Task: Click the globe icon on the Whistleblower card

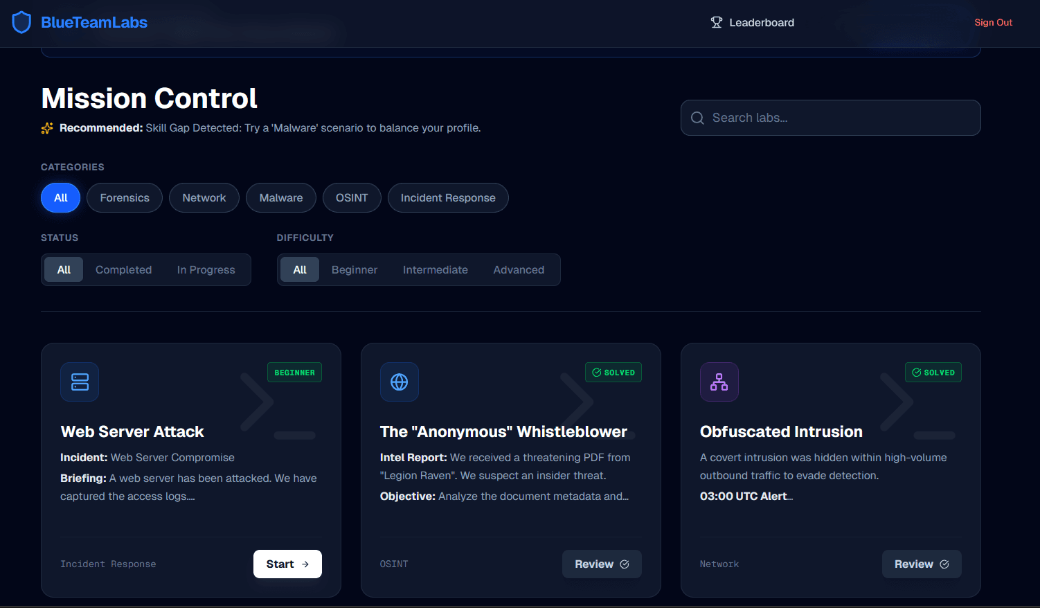Action: point(400,382)
